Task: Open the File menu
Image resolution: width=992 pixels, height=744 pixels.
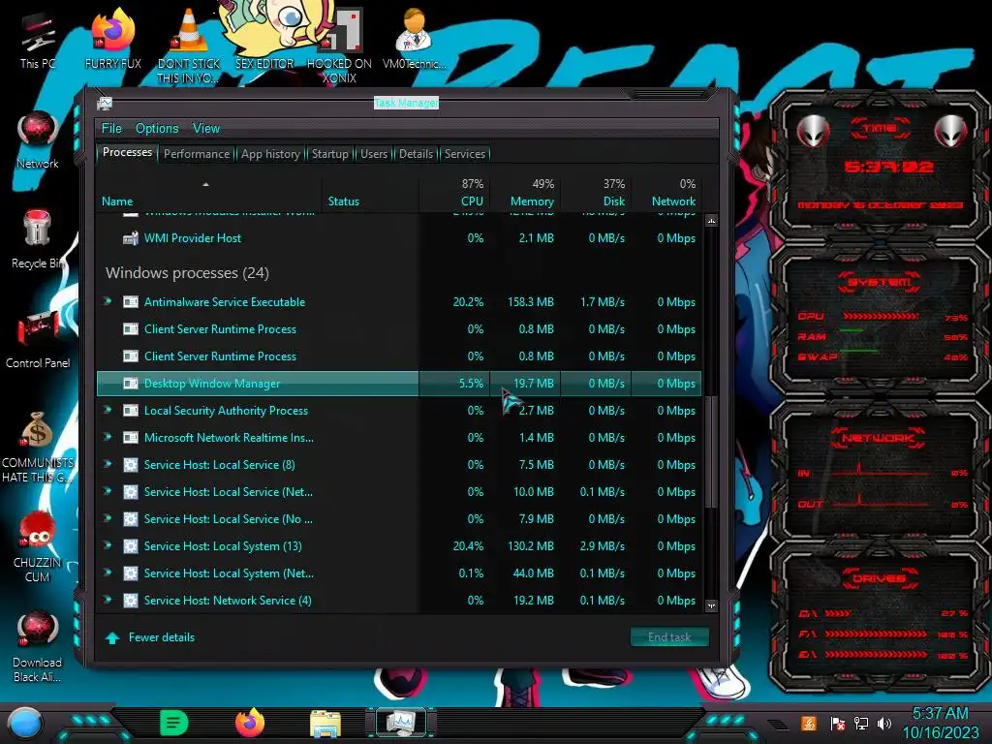Action: click(x=111, y=129)
